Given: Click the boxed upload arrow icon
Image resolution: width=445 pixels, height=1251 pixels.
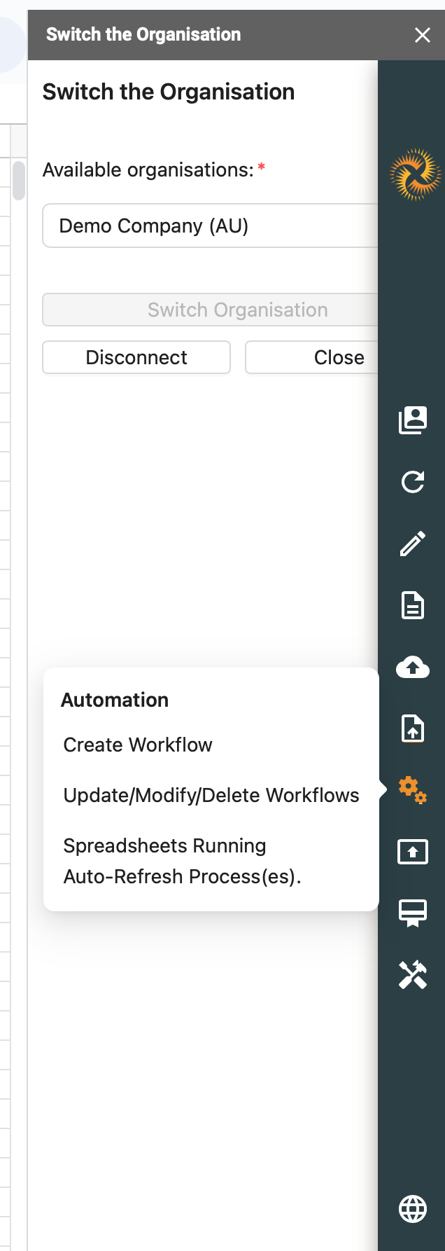Looking at the screenshot, I should (x=413, y=852).
